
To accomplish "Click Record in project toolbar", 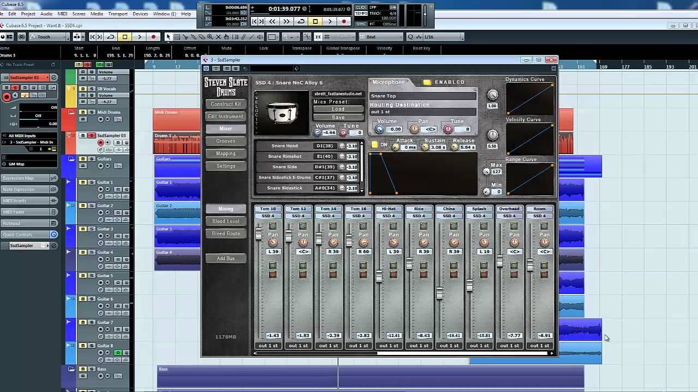I will (153, 37).
